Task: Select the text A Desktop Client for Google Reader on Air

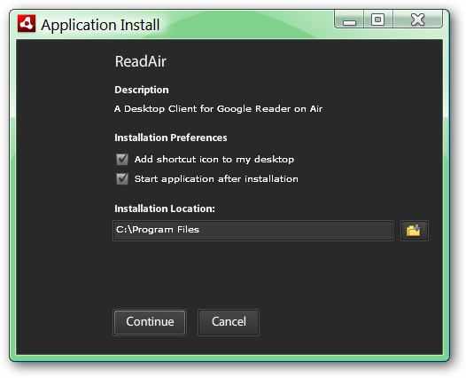Action: 219,109
